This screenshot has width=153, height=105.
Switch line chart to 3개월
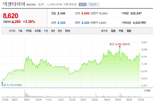38,31
